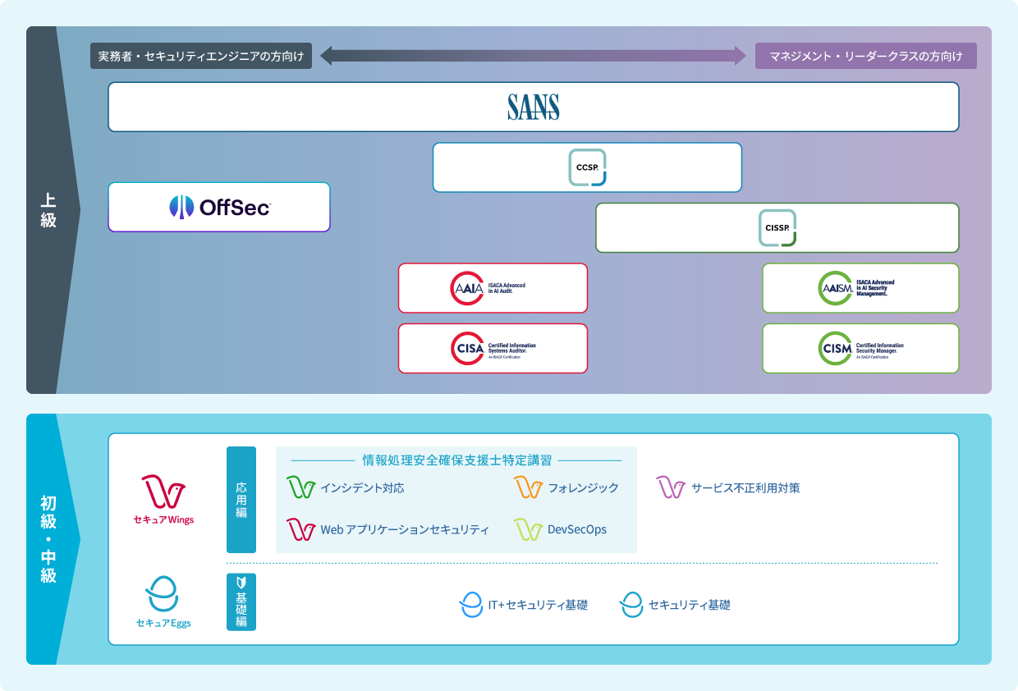Image resolution: width=1018 pixels, height=691 pixels.
Task: Click the lime Wings icon for DevSecOps
Action: pyautogui.click(x=528, y=529)
